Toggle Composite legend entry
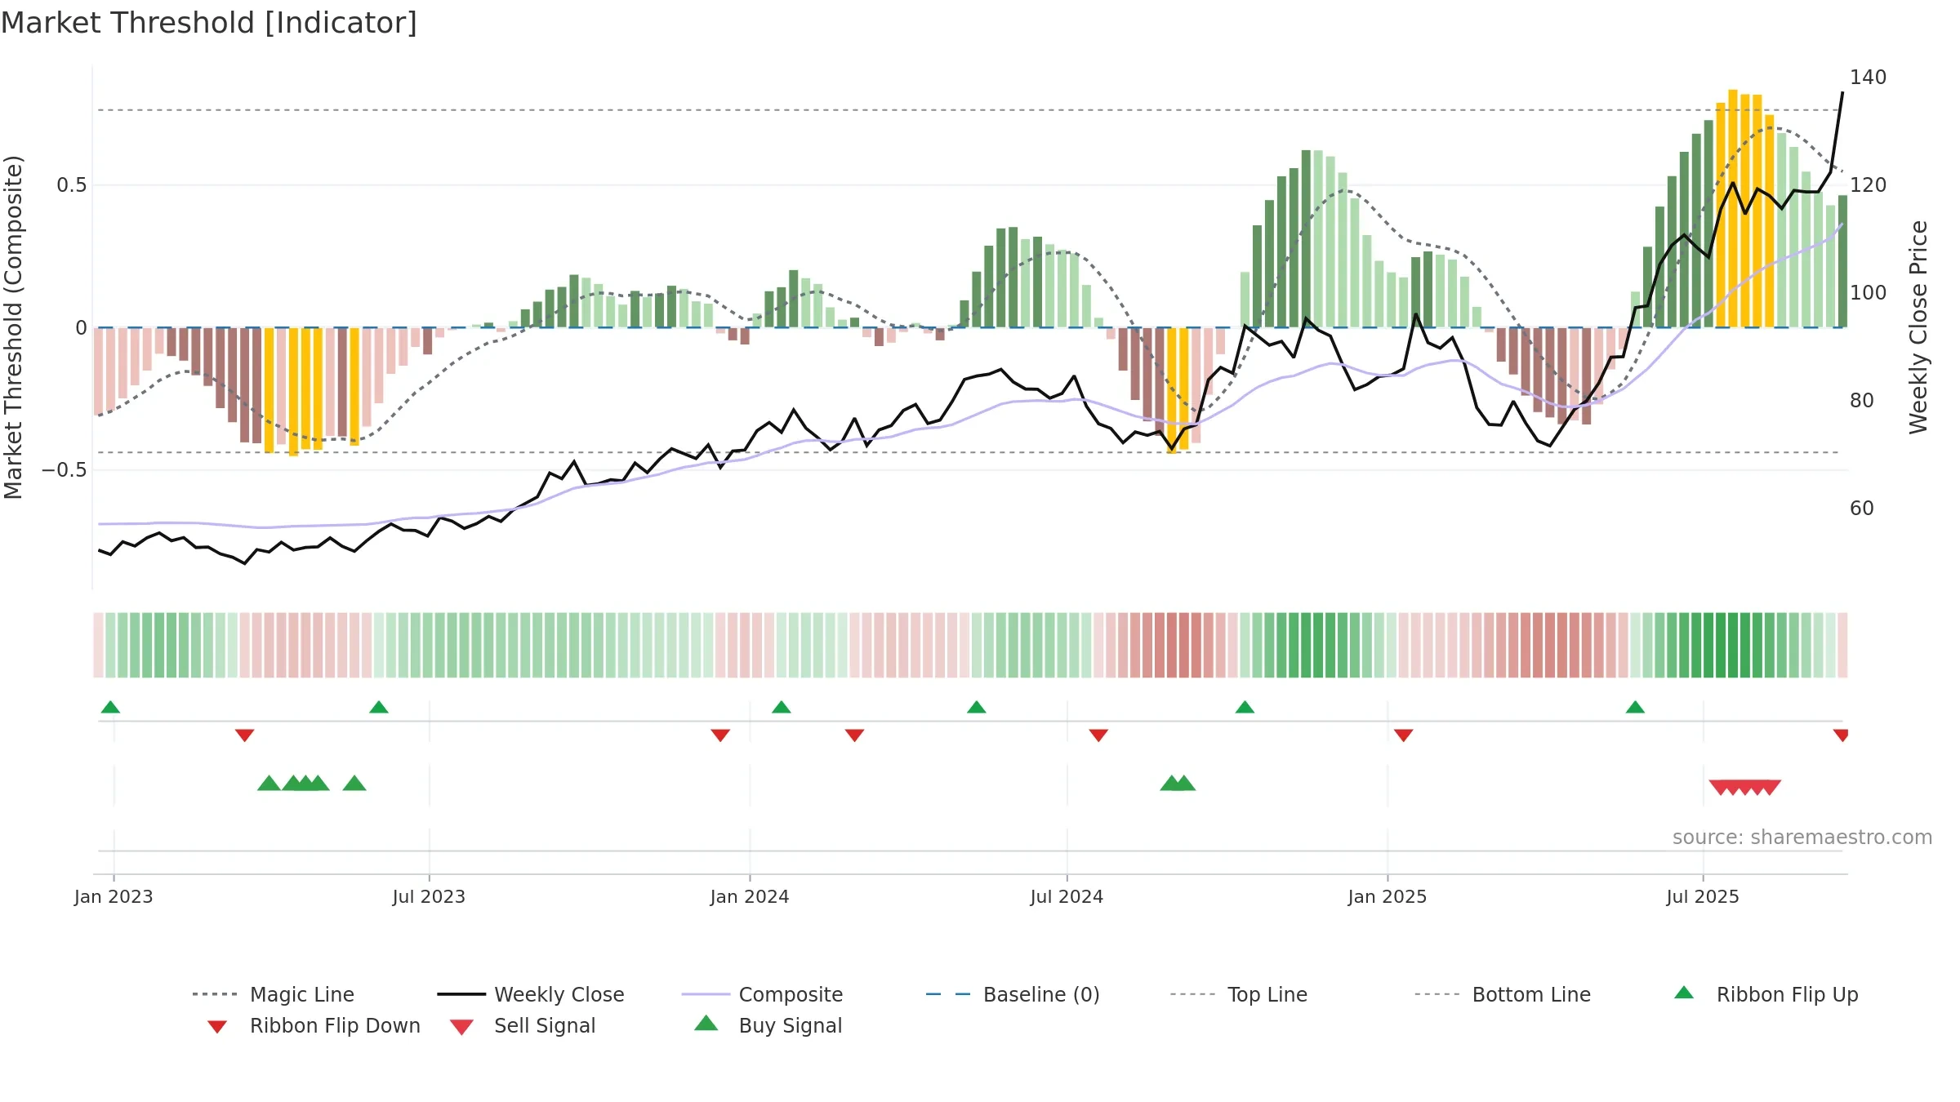 [x=762, y=994]
